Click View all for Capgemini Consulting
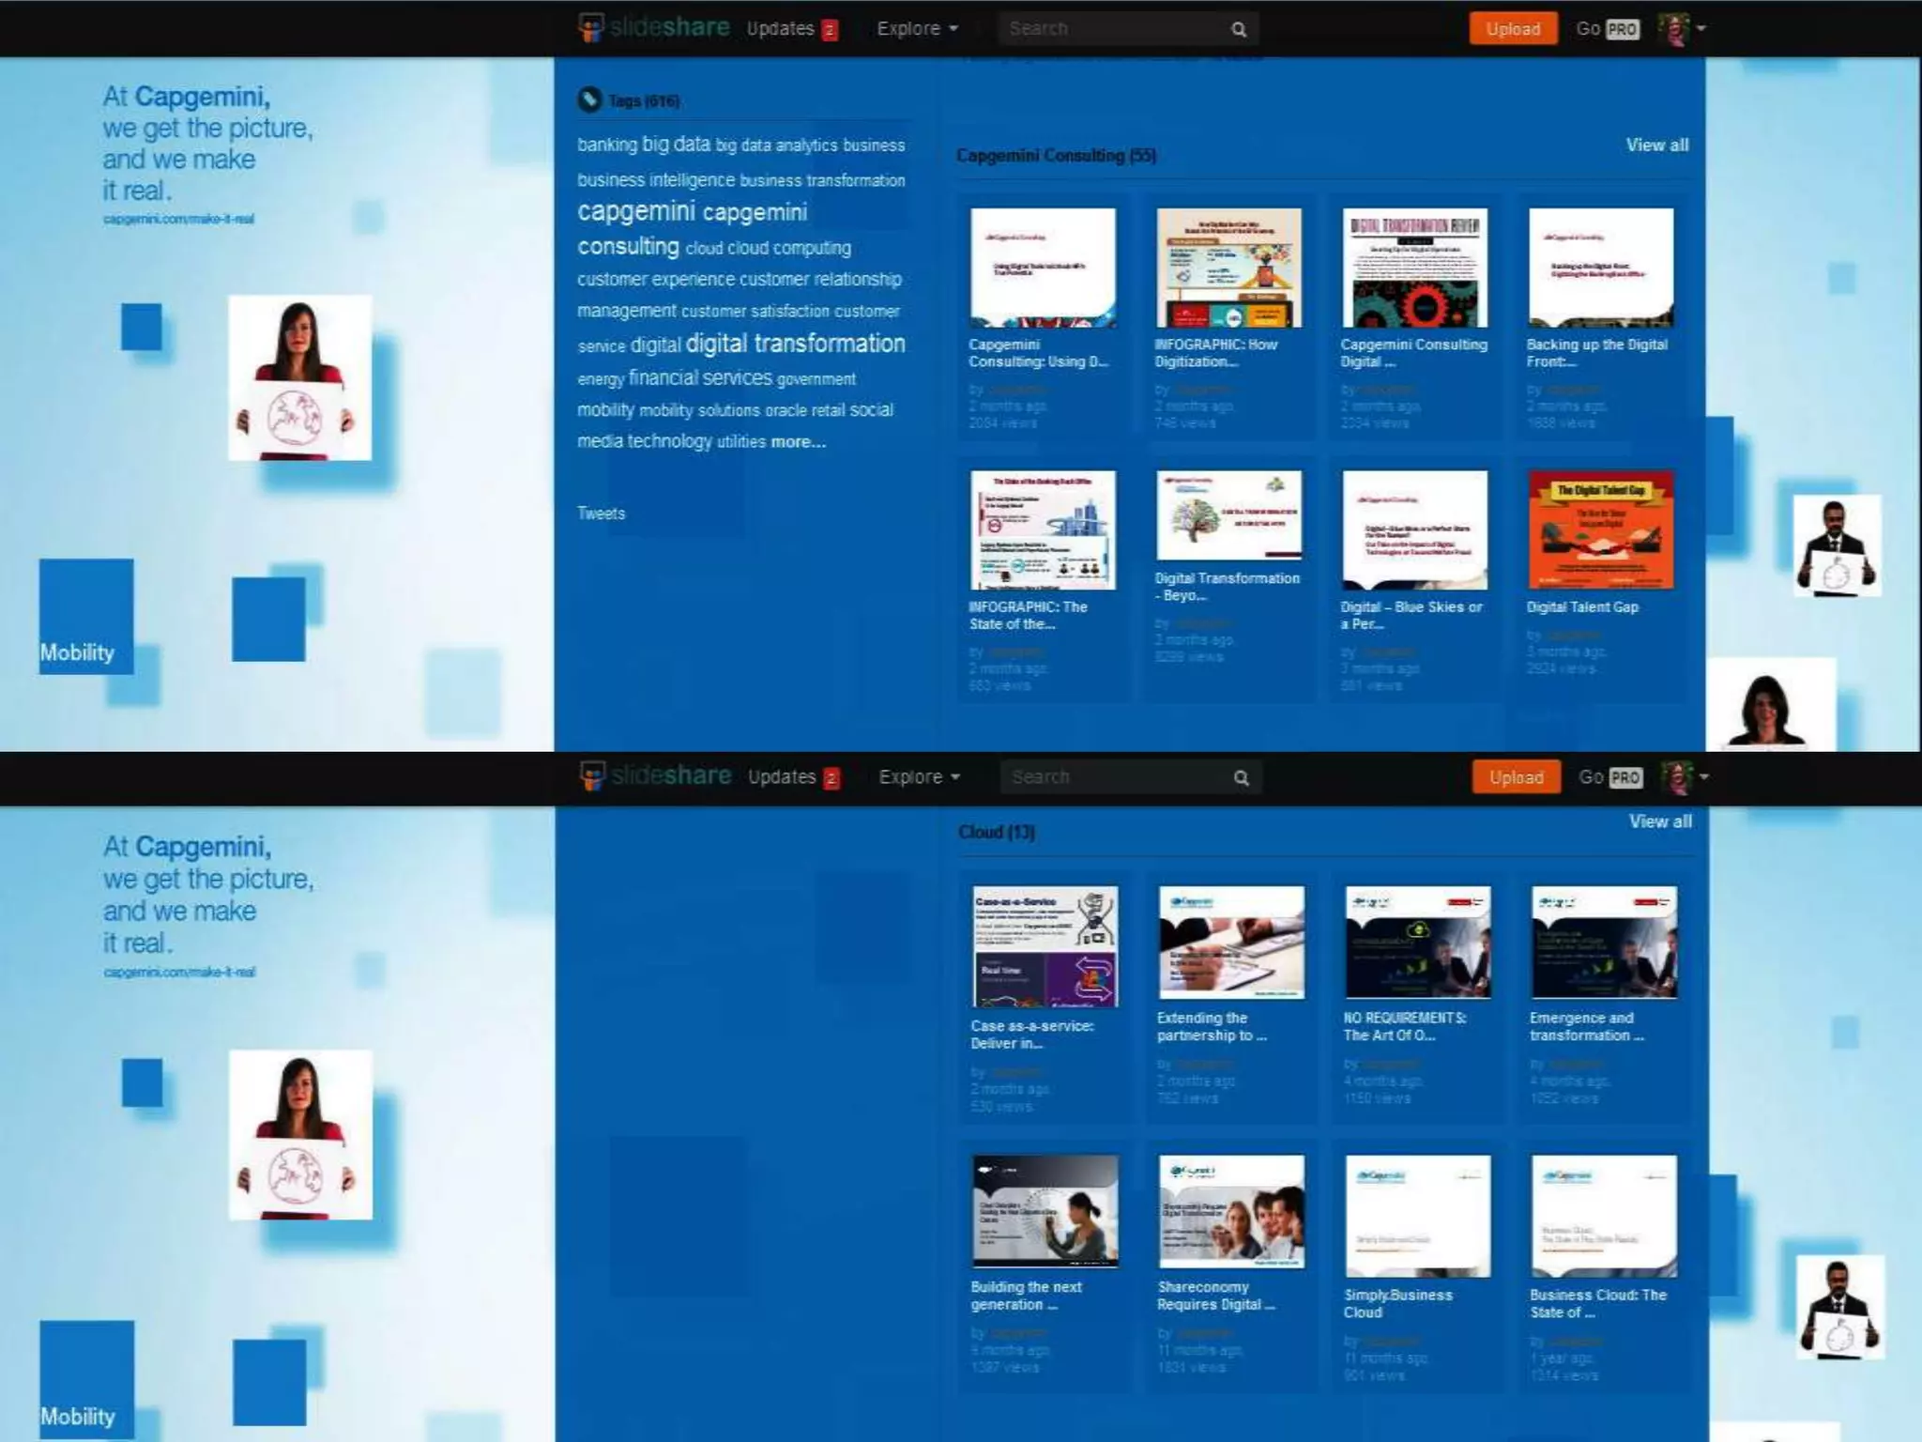This screenshot has width=1922, height=1442. (x=1656, y=145)
